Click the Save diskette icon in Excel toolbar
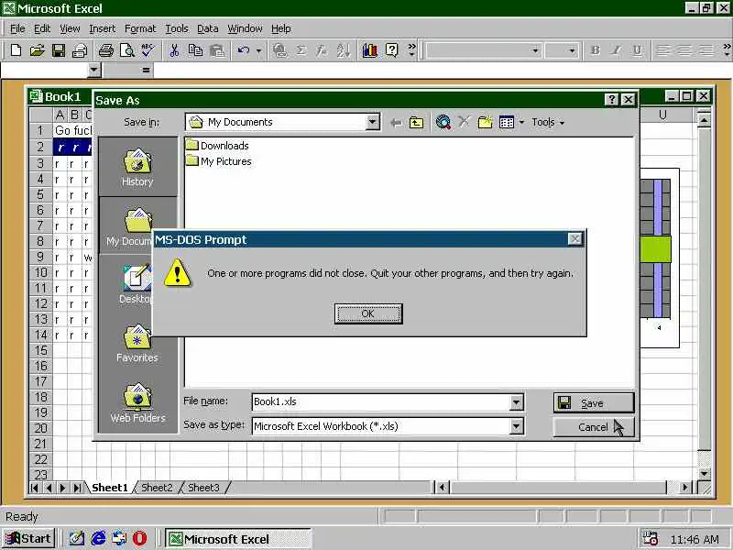733x550 pixels. point(59,50)
